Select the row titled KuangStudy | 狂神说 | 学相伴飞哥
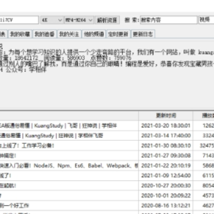Screen dimensions: 214x214 pyautogui.click(x=69, y=136)
